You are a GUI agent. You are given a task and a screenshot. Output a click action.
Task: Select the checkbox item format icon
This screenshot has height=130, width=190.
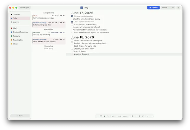pos(101,116)
